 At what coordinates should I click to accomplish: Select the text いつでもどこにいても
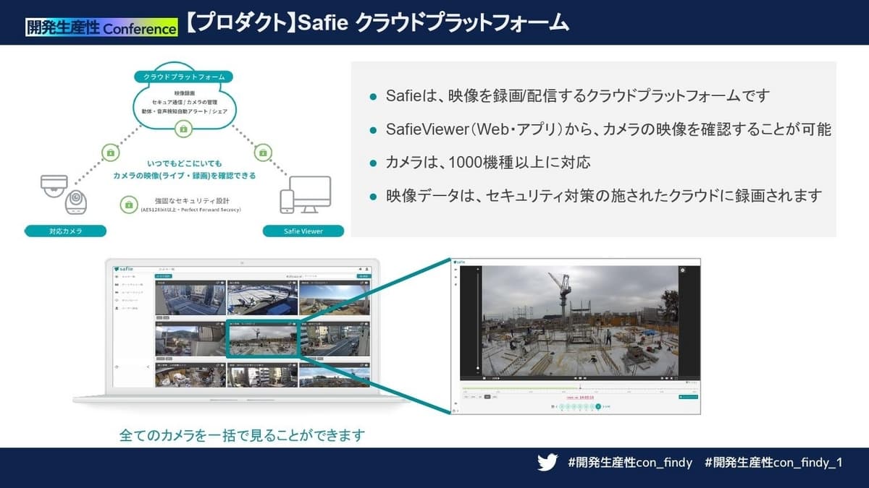point(184,163)
